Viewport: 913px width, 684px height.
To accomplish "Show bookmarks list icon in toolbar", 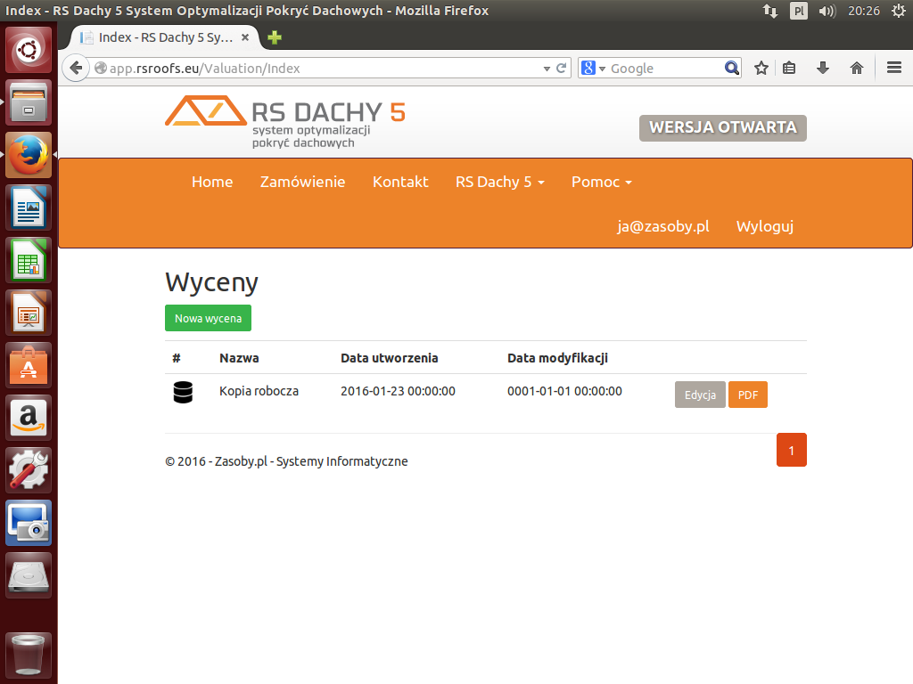I will click(789, 69).
